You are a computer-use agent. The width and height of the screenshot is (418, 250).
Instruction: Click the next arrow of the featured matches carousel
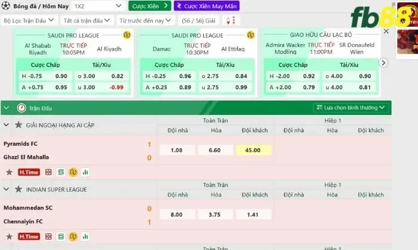point(384,62)
